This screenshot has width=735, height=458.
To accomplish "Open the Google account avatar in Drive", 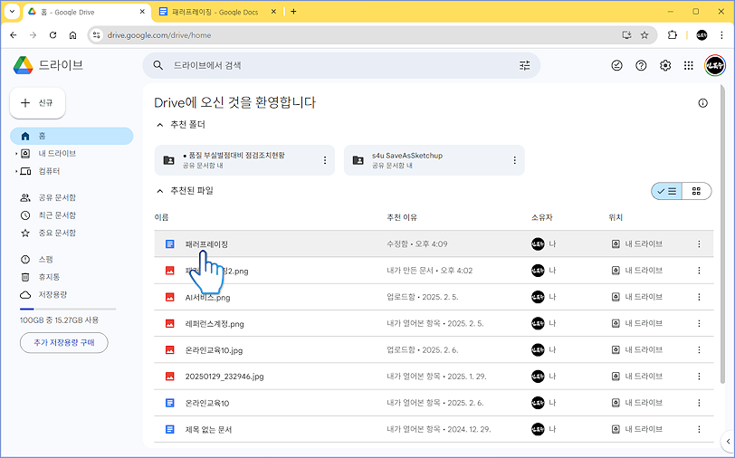I will [715, 66].
